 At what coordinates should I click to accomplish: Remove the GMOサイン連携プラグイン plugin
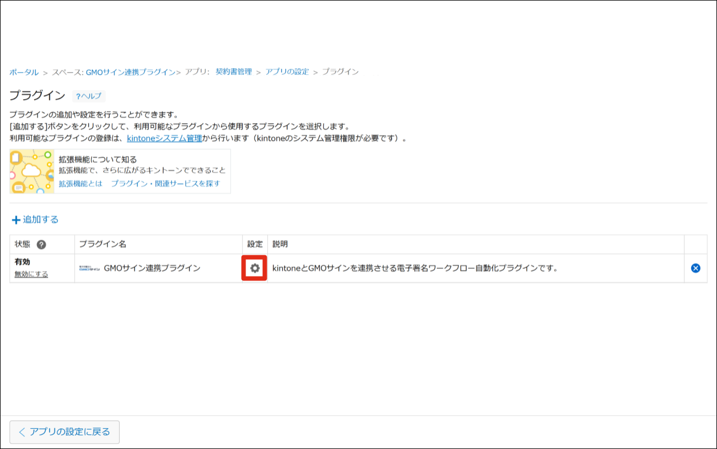pos(696,268)
